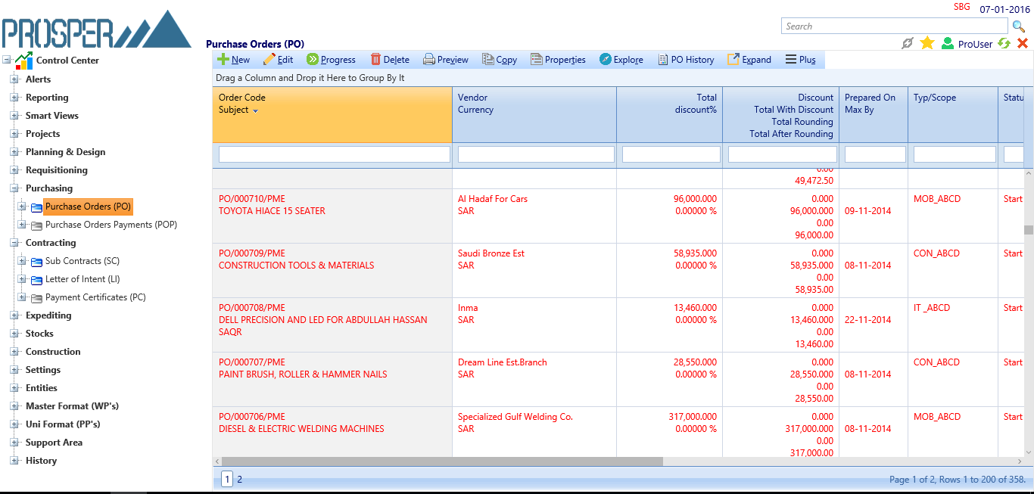Click the Expand toolbar button

(x=749, y=60)
